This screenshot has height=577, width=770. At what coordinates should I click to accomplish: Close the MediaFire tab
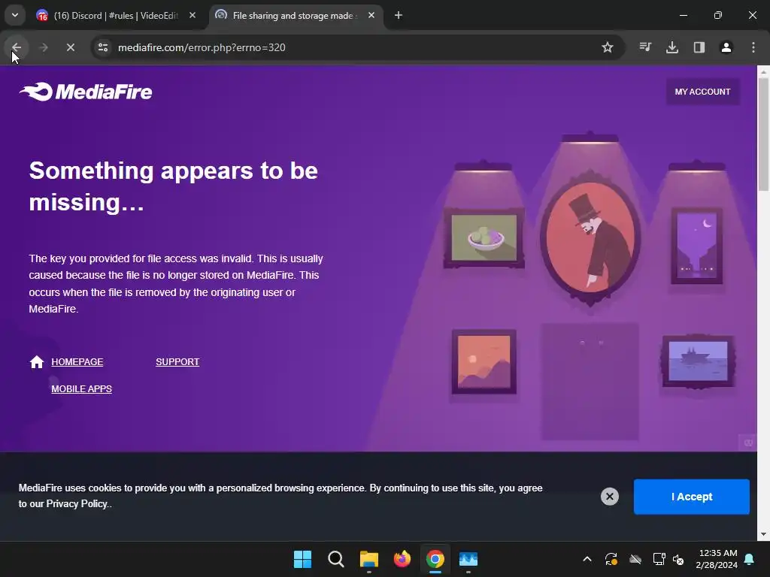(x=371, y=16)
